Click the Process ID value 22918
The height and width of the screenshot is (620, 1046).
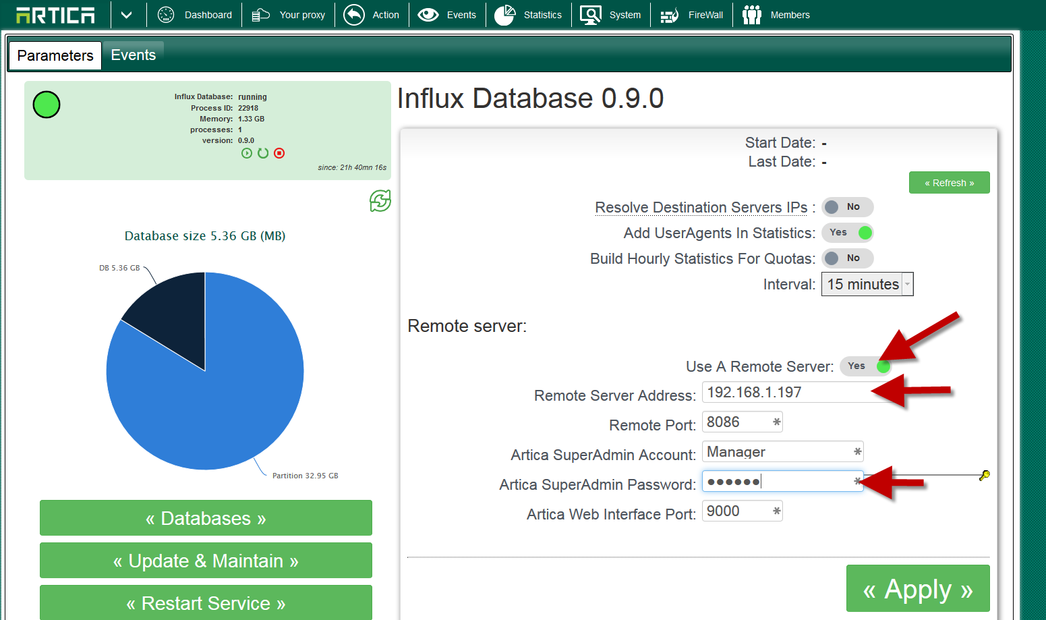pyautogui.click(x=248, y=108)
